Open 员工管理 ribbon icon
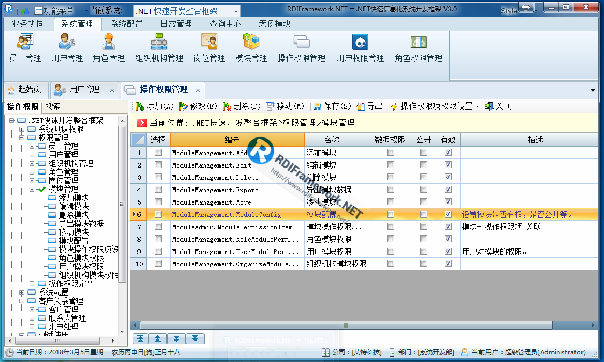 (25, 48)
